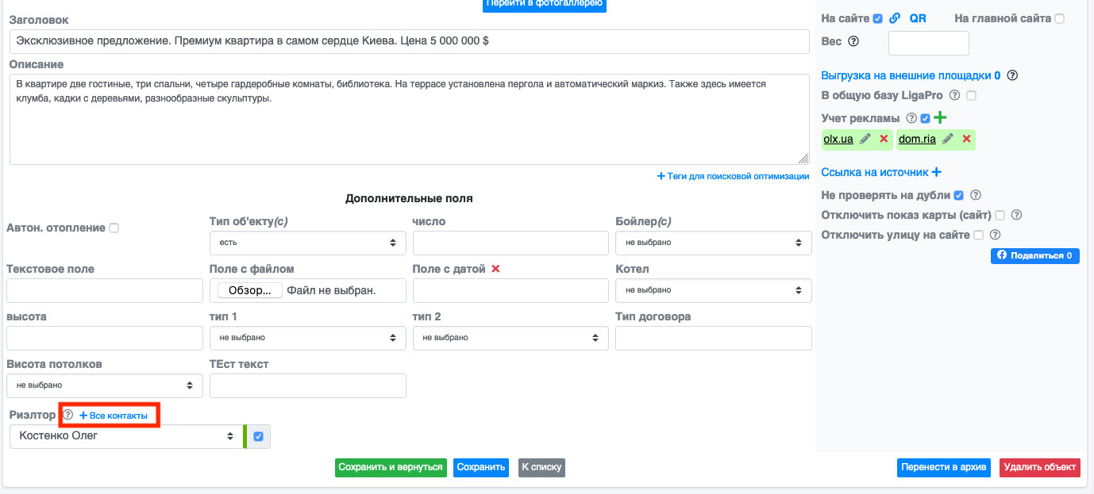Click the red Удалить объект button
The width and height of the screenshot is (1094, 494).
point(1039,467)
